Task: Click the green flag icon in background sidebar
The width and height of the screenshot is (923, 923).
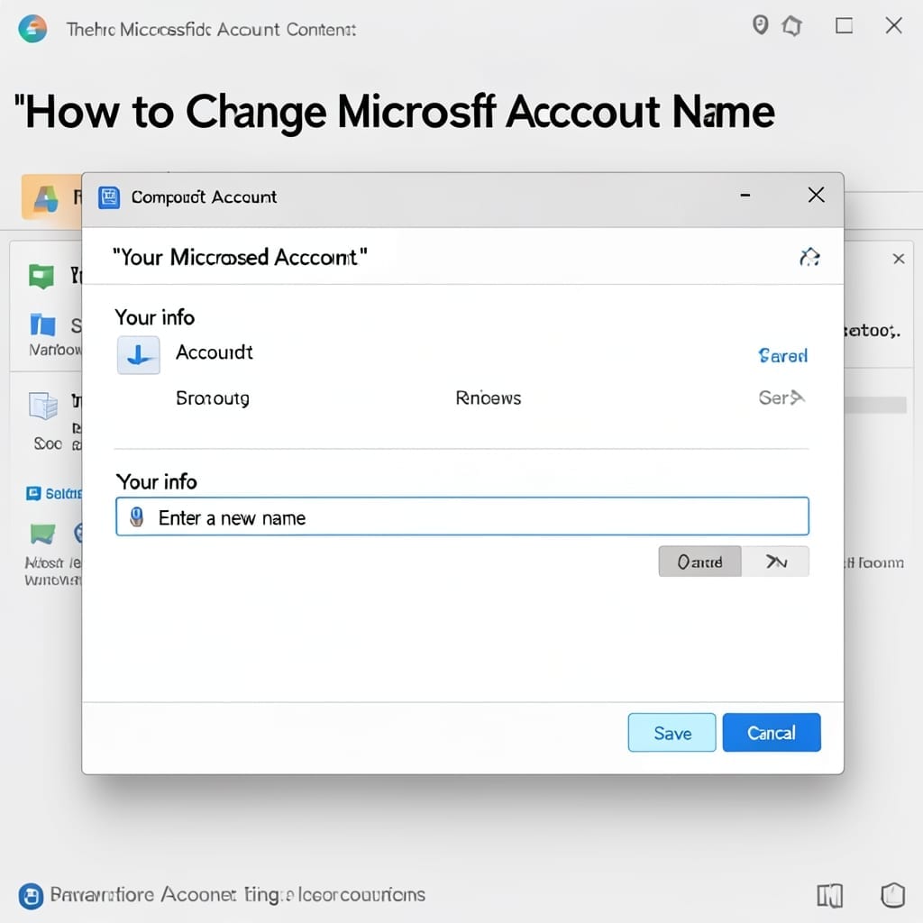Action: [x=41, y=276]
